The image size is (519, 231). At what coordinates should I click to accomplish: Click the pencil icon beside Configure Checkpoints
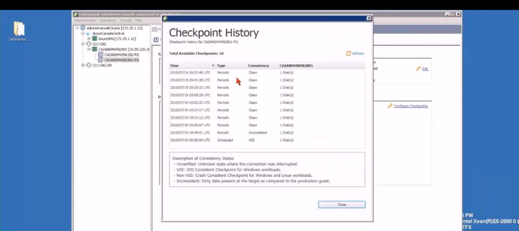pos(390,106)
